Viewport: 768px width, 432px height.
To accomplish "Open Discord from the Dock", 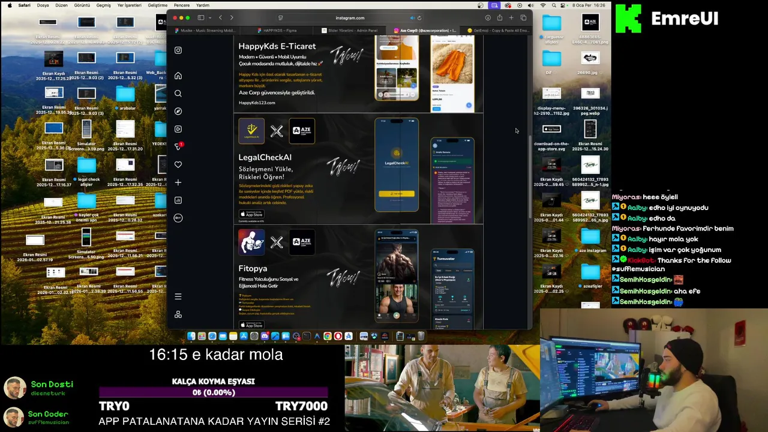I will tap(265, 336).
